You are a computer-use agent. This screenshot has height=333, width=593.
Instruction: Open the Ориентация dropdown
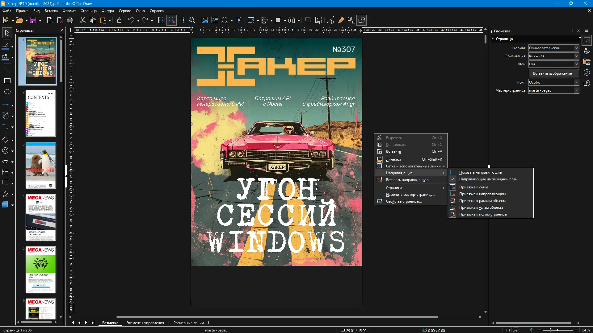tap(576, 56)
